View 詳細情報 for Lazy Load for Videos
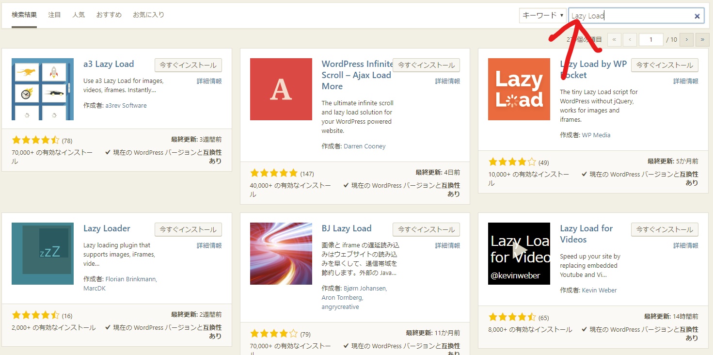 (x=686, y=245)
